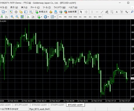Viewport: 134px width, 111px height.
Task: Switch to candlestick chart type
Action: pos(2,17)
